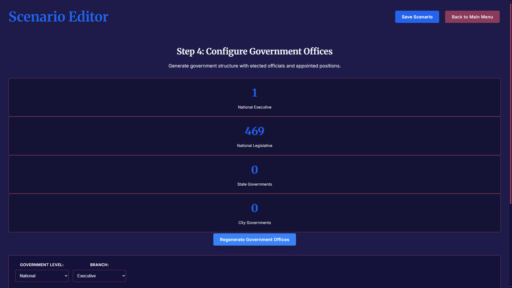Click the Scenario Editor title

click(x=58, y=17)
